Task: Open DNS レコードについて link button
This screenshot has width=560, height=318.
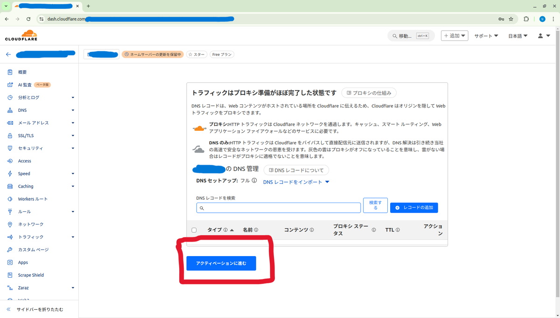Action: 296,170
